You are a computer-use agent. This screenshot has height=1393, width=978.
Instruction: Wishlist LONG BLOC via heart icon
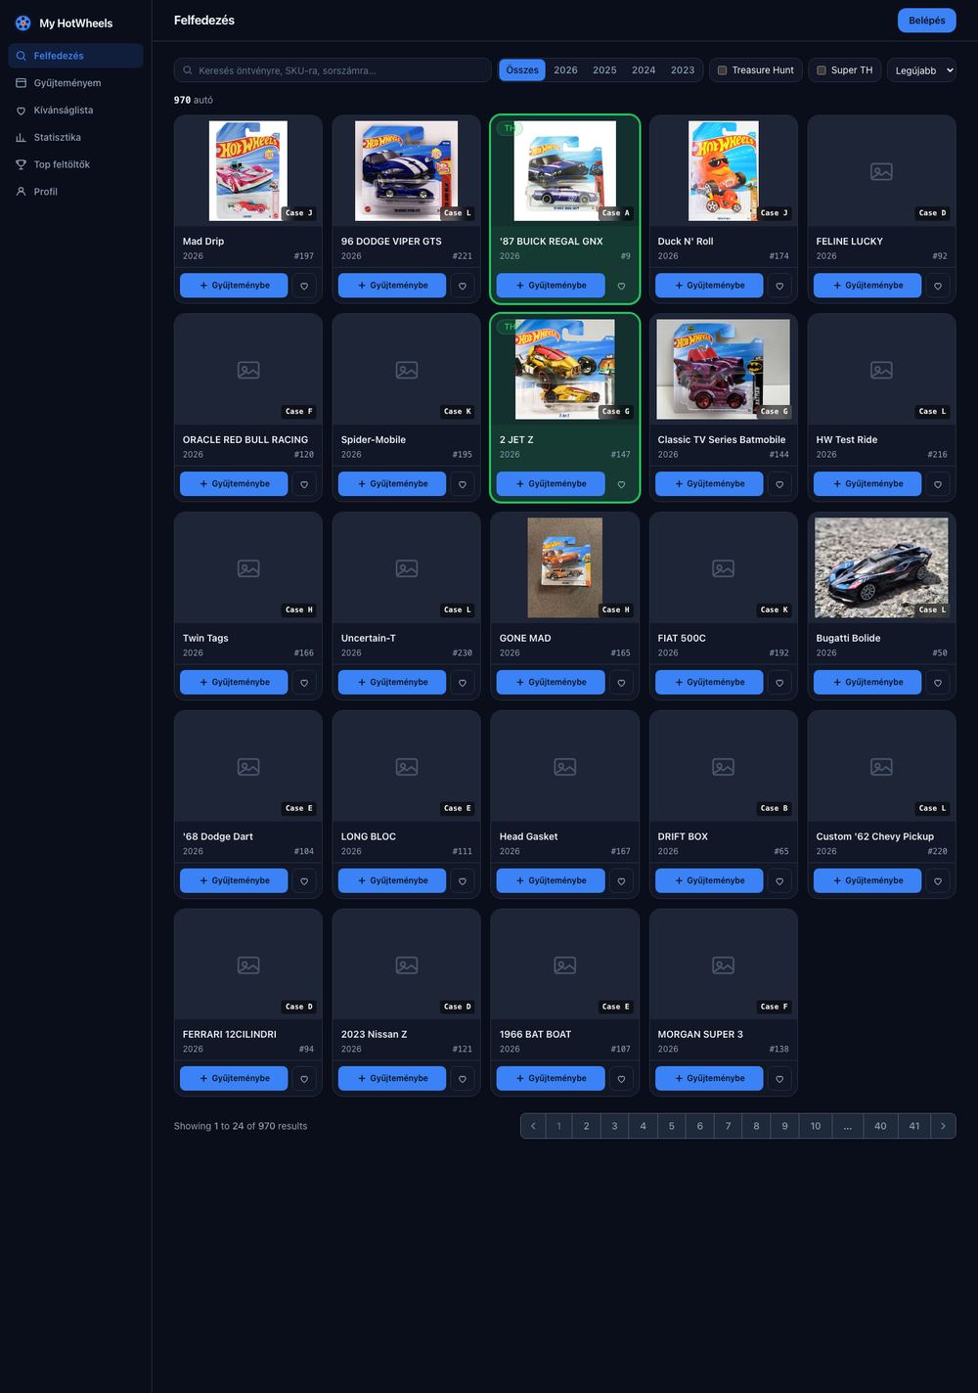pyautogui.click(x=463, y=881)
